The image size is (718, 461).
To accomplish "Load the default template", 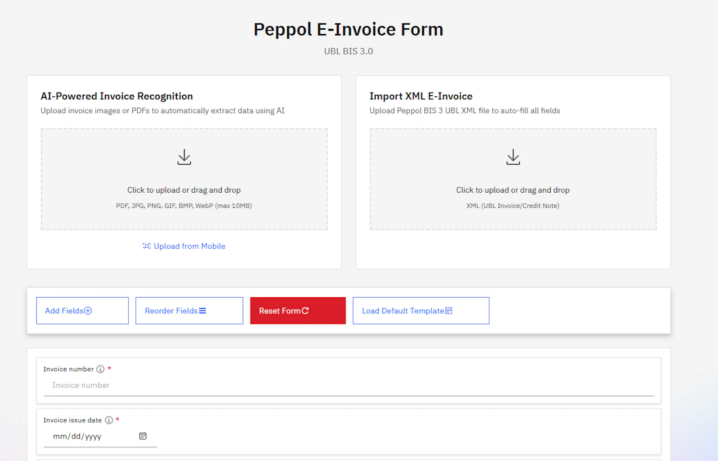I will tap(421, 311).
